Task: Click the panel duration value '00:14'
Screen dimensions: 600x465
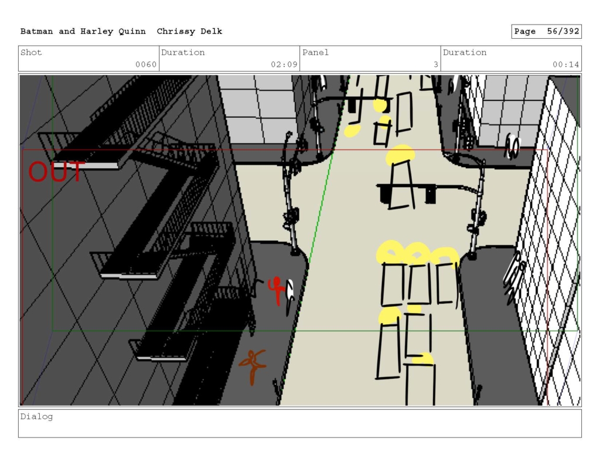Action: click(565, 65)
